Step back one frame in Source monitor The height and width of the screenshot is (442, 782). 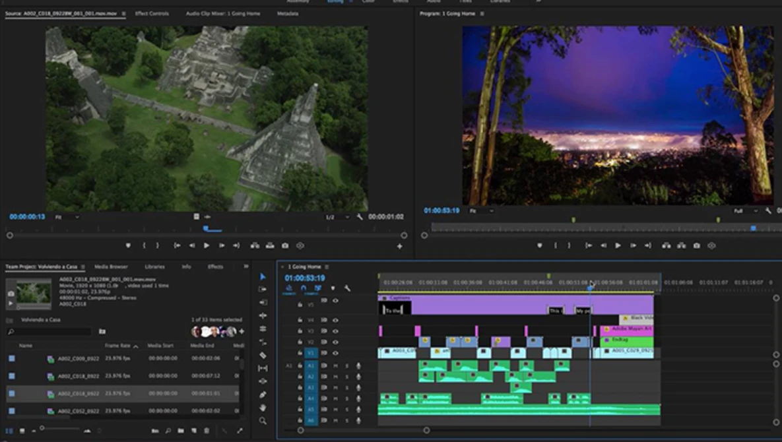192,245
